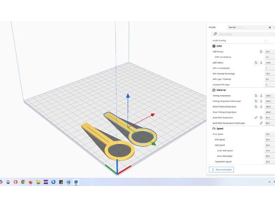This screenshot has width=275, height=207.
Task: Click the Infill Density value field
Action: click(268, 52)
